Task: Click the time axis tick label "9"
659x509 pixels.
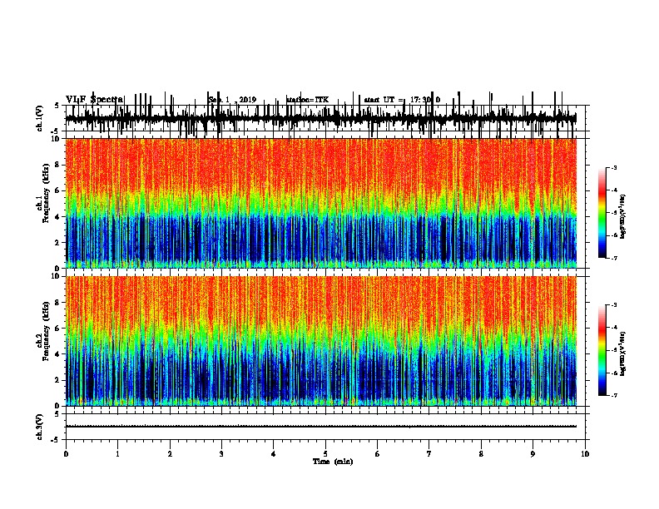Action: point(533,453)
